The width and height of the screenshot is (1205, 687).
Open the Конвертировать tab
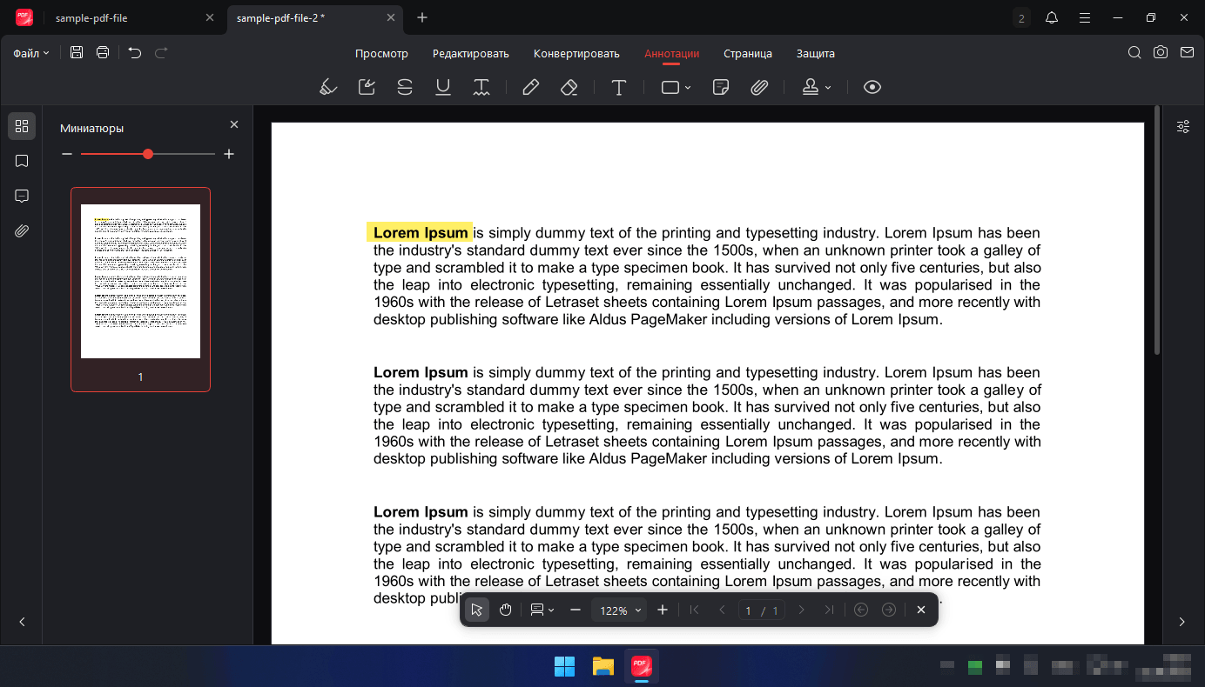pos(576,53)
